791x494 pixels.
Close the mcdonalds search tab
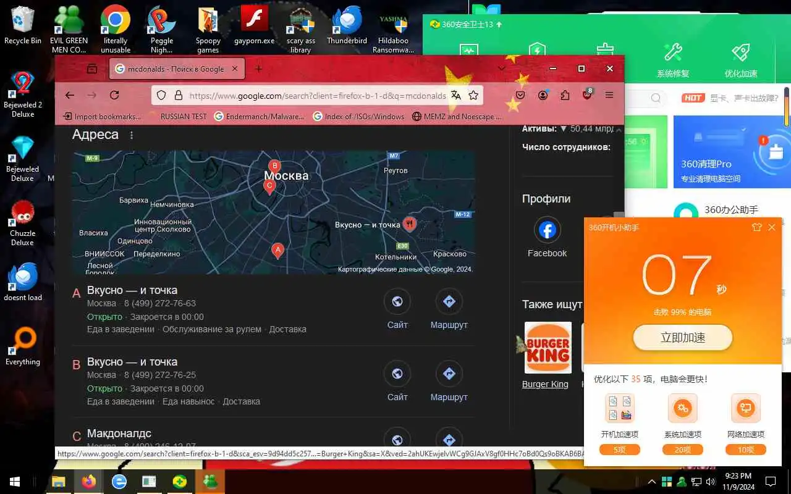pyautogui.click(x=235, y=69)
